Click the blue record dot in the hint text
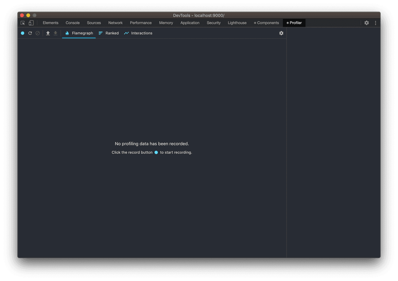This screenshot has height=281, width=398. (156, 152)
